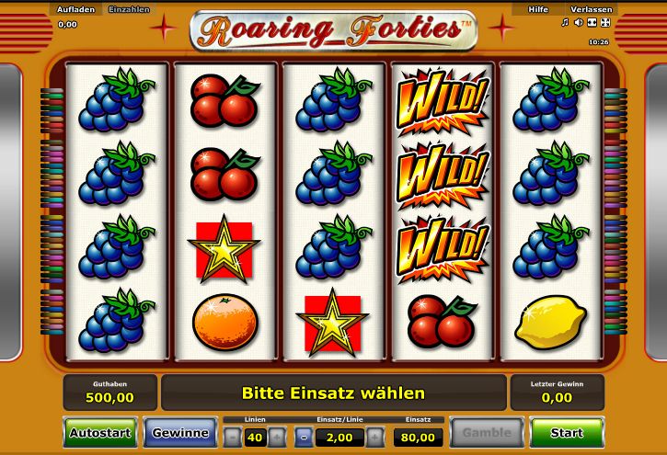This screenshot has height=455, width=667.
Task: Enable Autostart spinning
Action: [100, 433]
